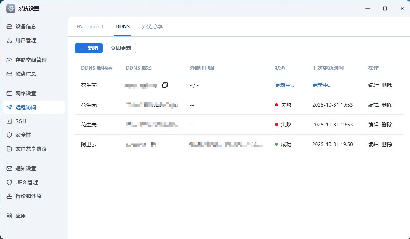Select UPS 管理 in the sidebar

[26, 182]
